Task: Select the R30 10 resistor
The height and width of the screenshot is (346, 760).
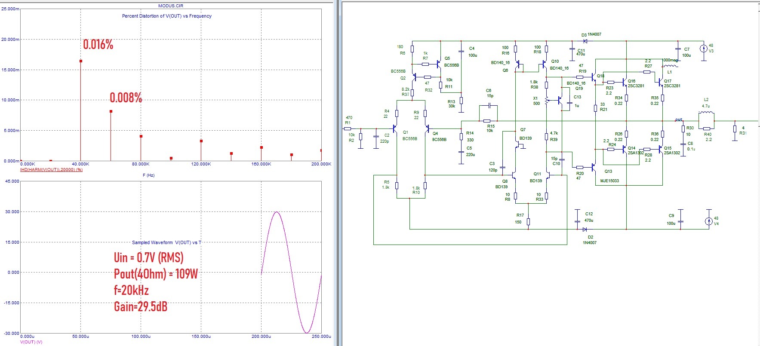Action: coord(683,129)
